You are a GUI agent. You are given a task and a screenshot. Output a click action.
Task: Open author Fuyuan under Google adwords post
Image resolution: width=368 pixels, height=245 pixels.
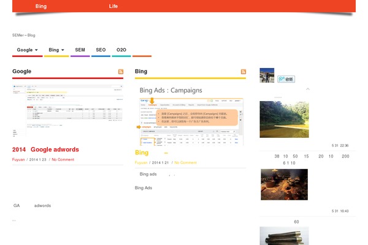point(18,160)
